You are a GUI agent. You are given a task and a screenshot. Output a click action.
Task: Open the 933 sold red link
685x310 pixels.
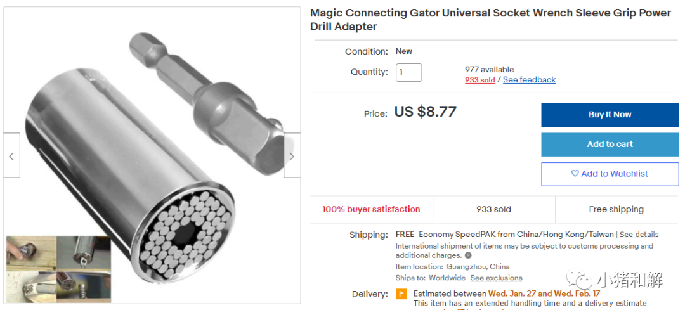click(480, 80)
